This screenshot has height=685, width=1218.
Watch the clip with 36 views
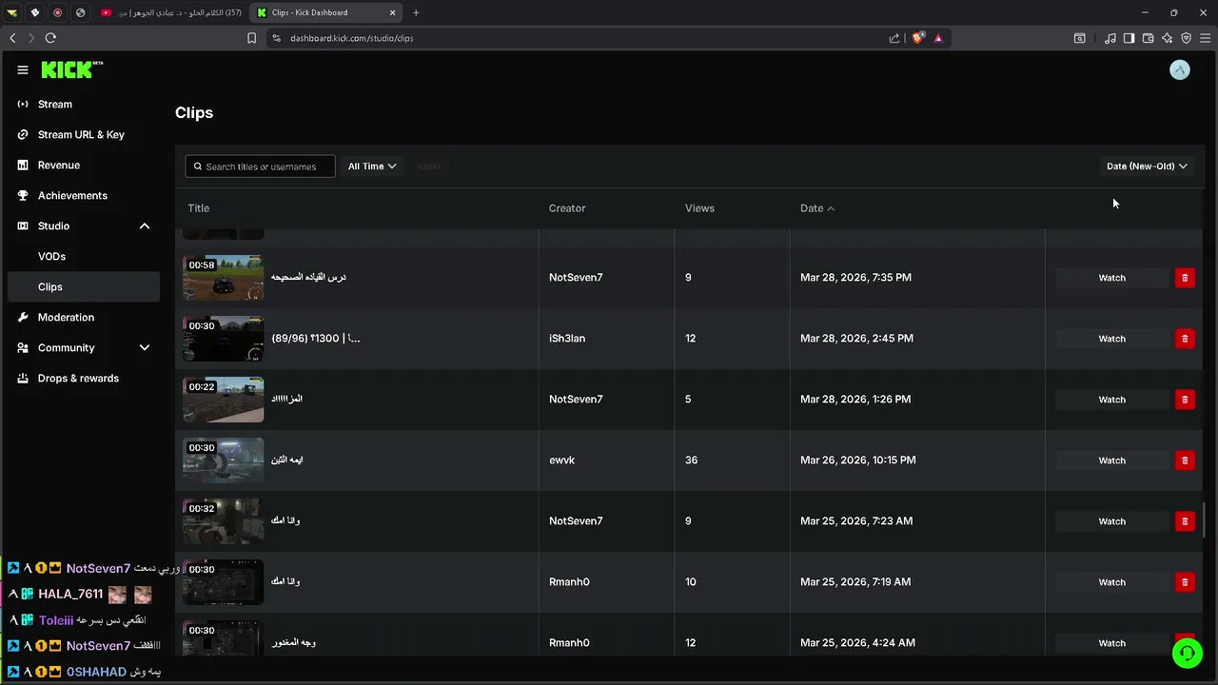tap(1111, 460)
